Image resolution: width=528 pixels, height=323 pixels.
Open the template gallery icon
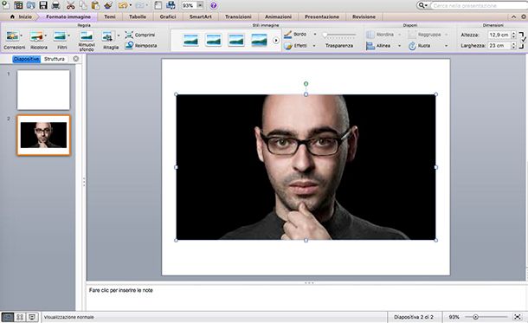(x=18, y=5)
